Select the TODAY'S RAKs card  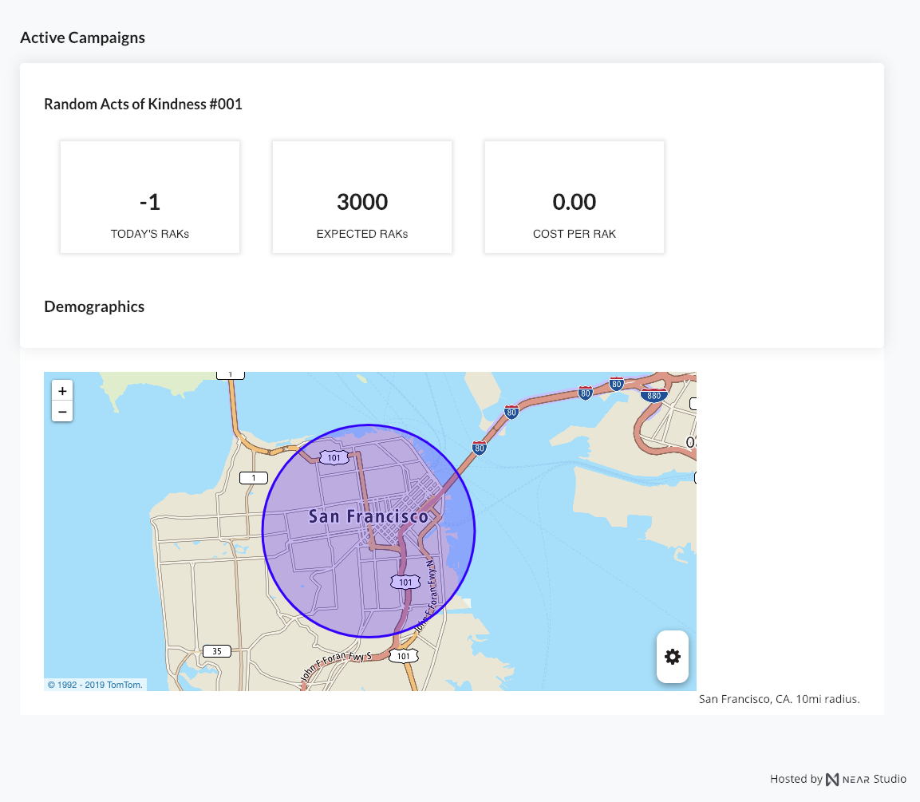150,198
